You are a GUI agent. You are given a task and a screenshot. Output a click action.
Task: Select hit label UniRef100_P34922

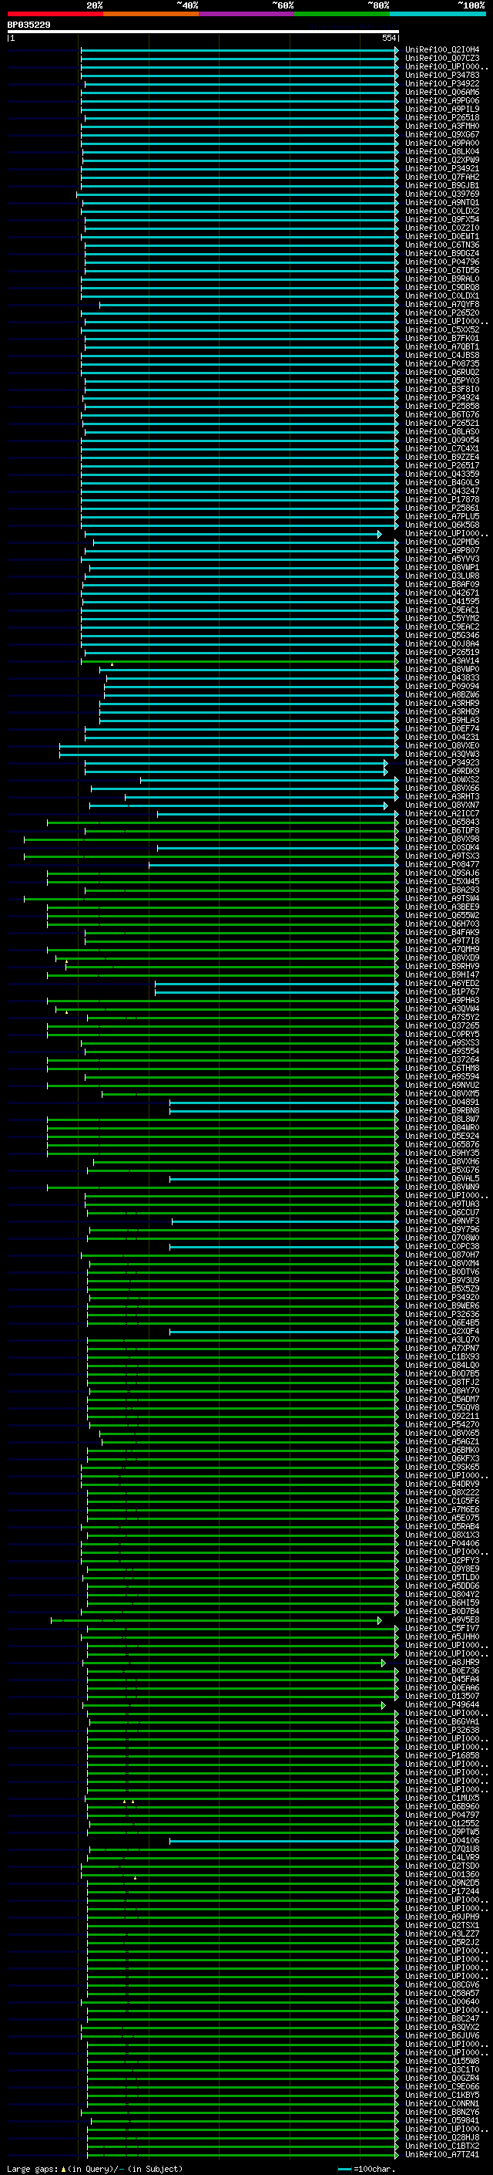[442, 84]
